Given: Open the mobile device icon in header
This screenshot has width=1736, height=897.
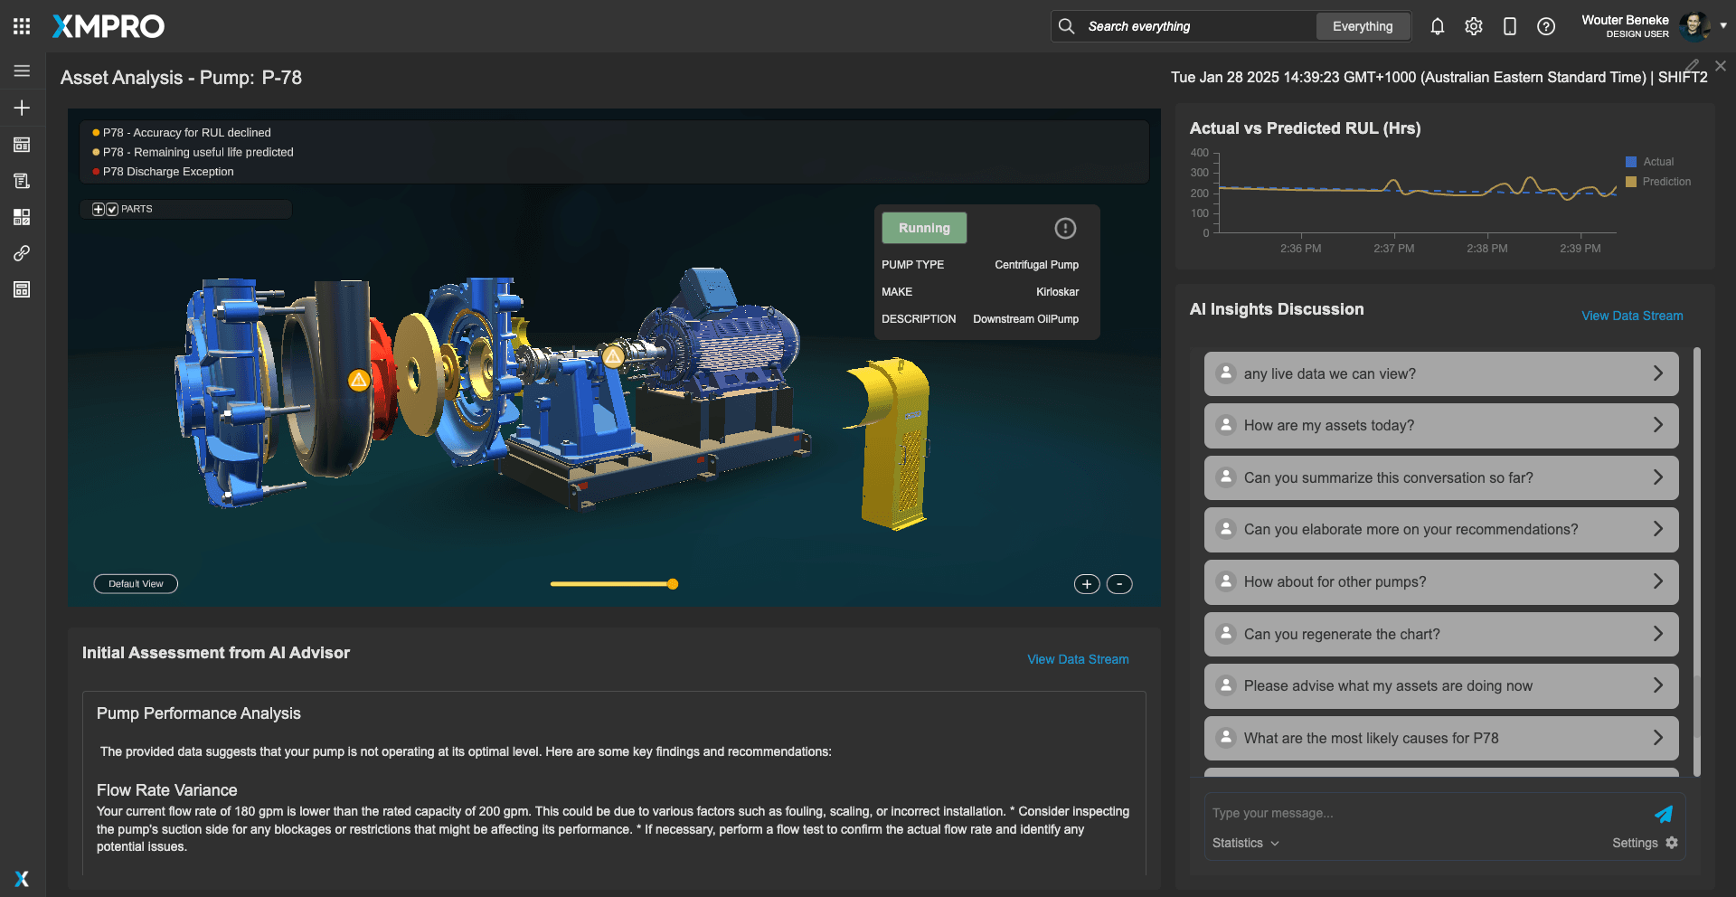Looking at the screenshot, I should [x=1509, y=26].
